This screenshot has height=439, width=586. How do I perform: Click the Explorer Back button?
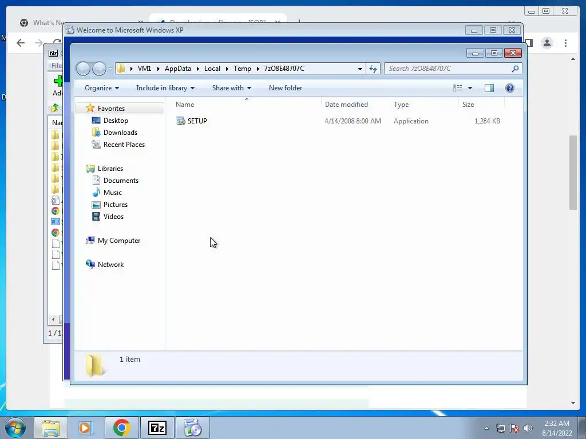83,69
